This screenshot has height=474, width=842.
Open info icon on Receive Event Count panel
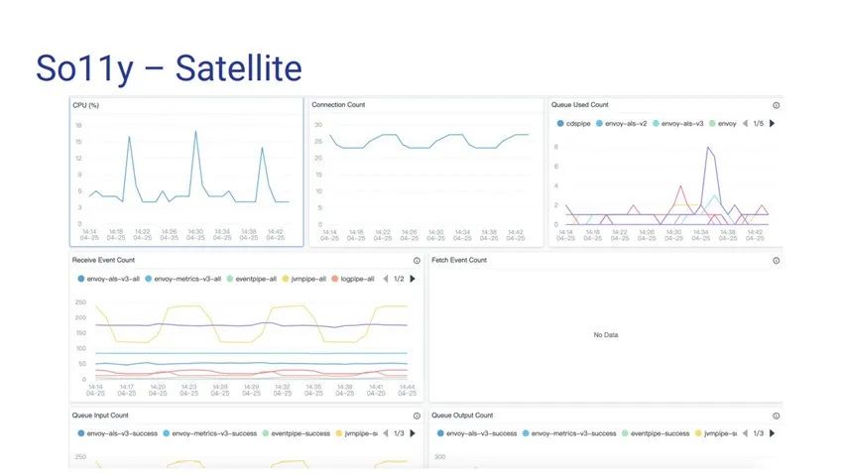(417, 261)
